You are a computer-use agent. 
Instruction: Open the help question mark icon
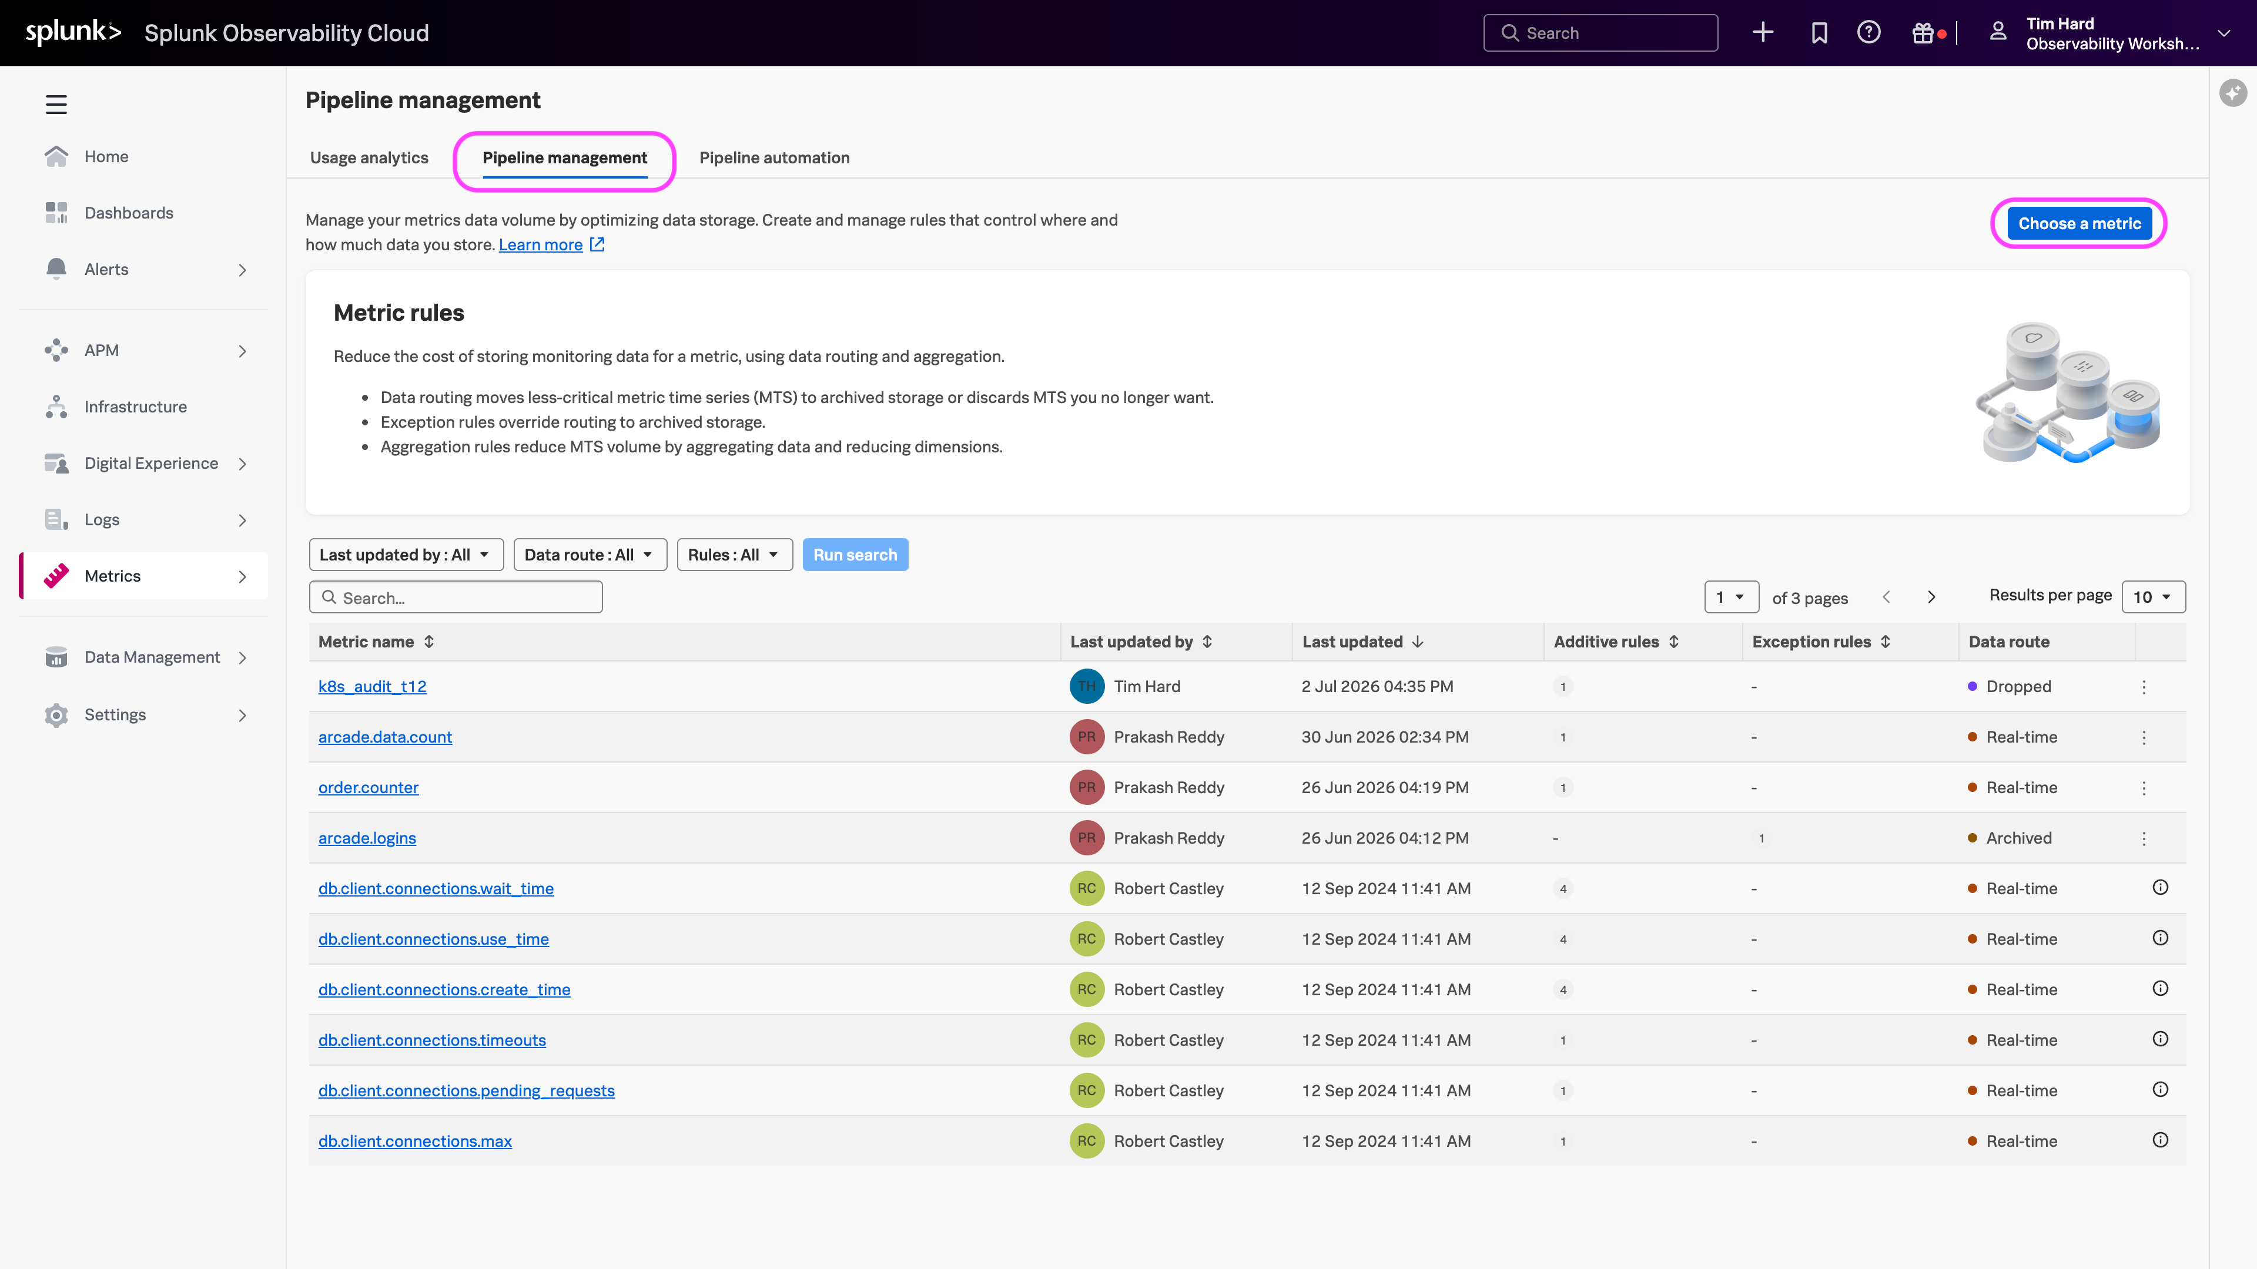[1869, 32]
